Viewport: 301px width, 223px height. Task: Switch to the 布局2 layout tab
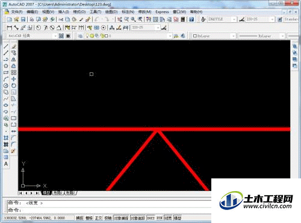click(70, 193)
